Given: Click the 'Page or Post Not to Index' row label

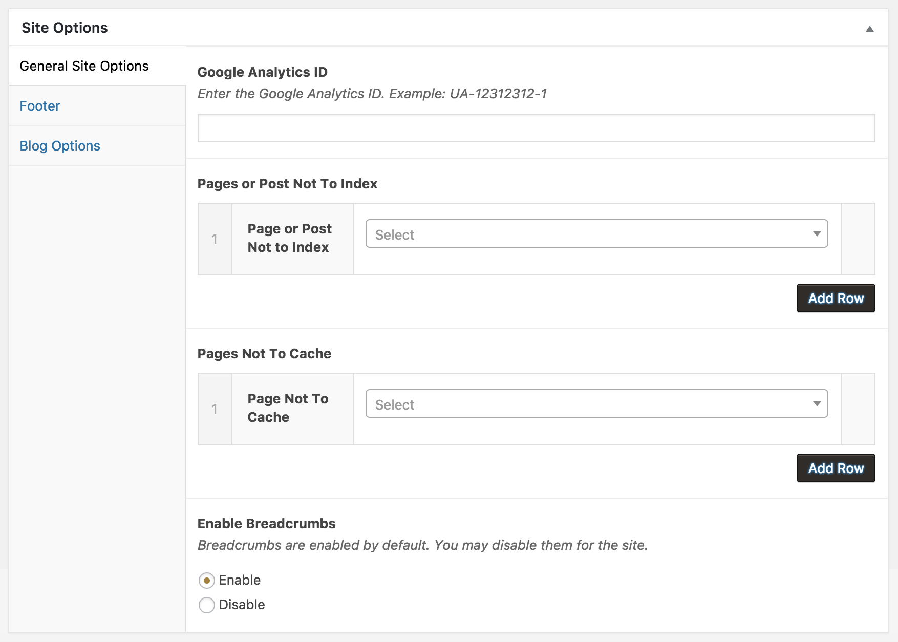Looking at the screenshot, I should click(290, 238).
